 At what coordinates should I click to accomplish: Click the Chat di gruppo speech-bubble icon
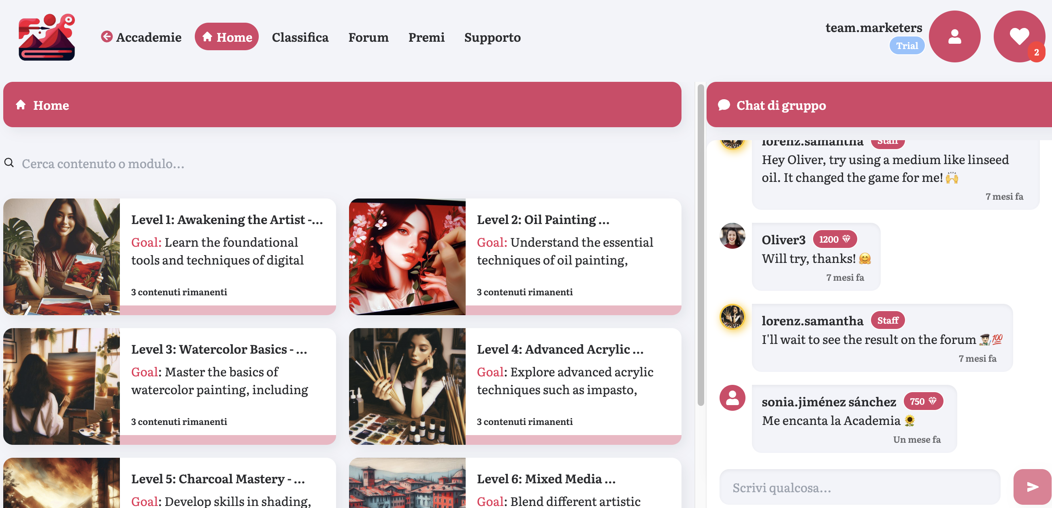tap(724, 105)
